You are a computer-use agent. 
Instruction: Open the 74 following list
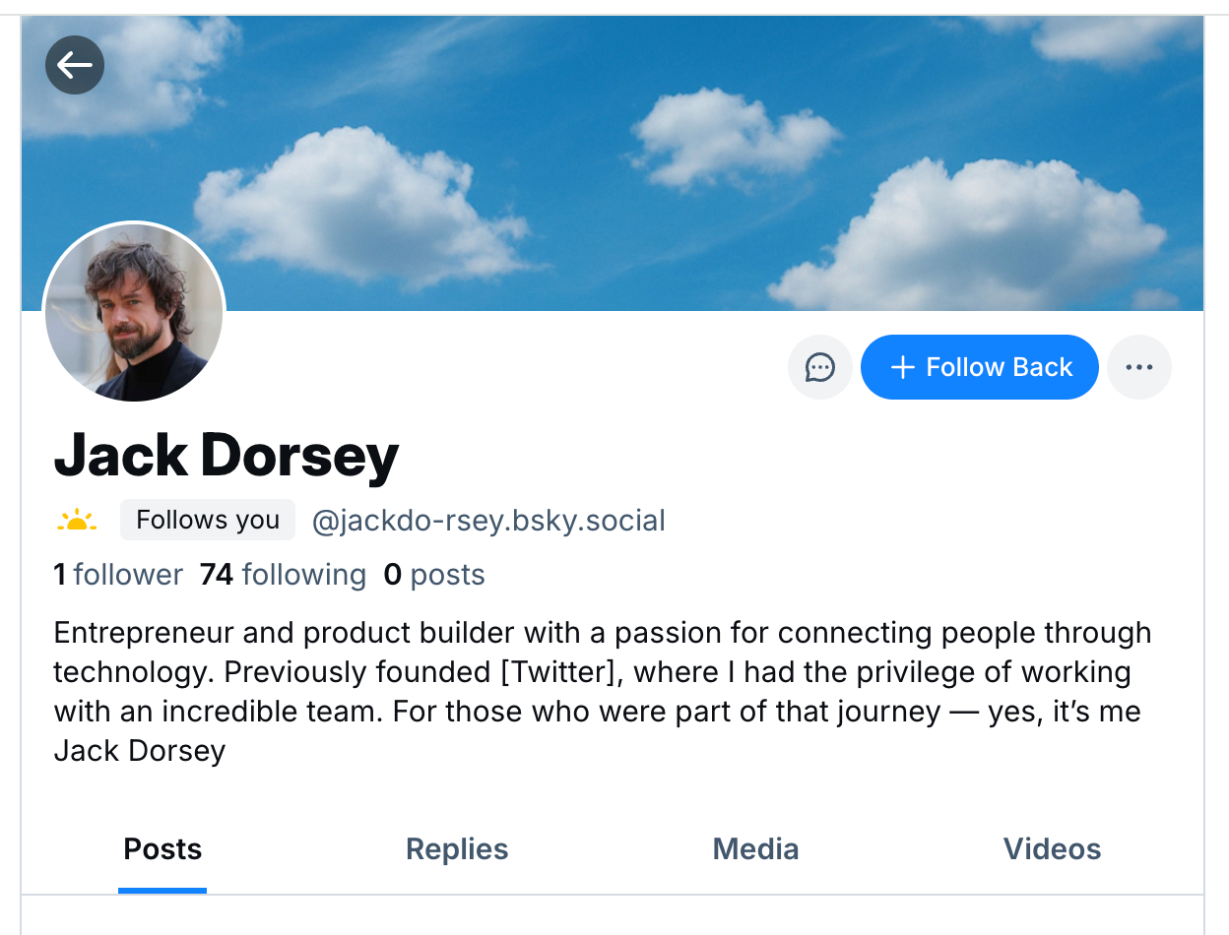[283, 575]
